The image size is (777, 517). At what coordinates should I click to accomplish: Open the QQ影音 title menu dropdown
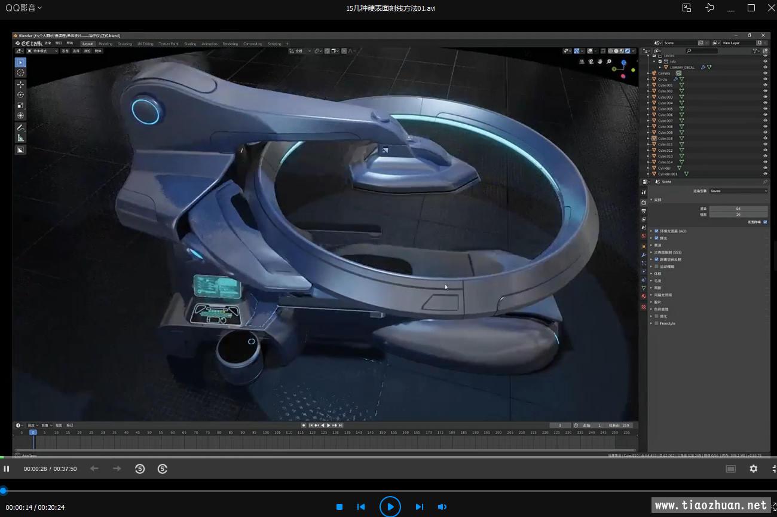pyautogui.click(x=23, y=8)
